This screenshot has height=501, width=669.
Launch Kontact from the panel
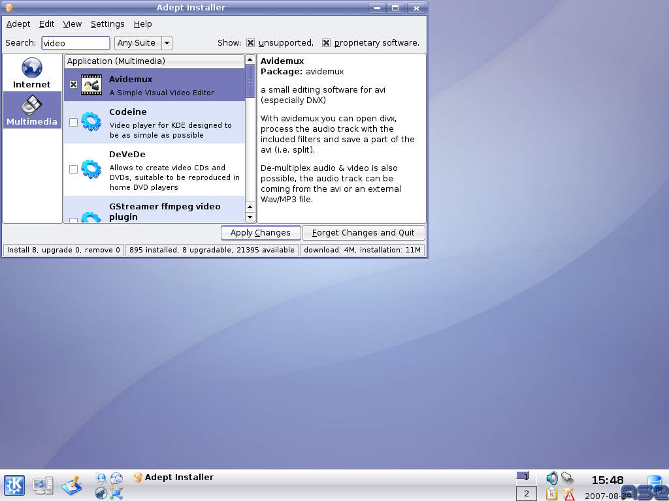coord(116,478)
